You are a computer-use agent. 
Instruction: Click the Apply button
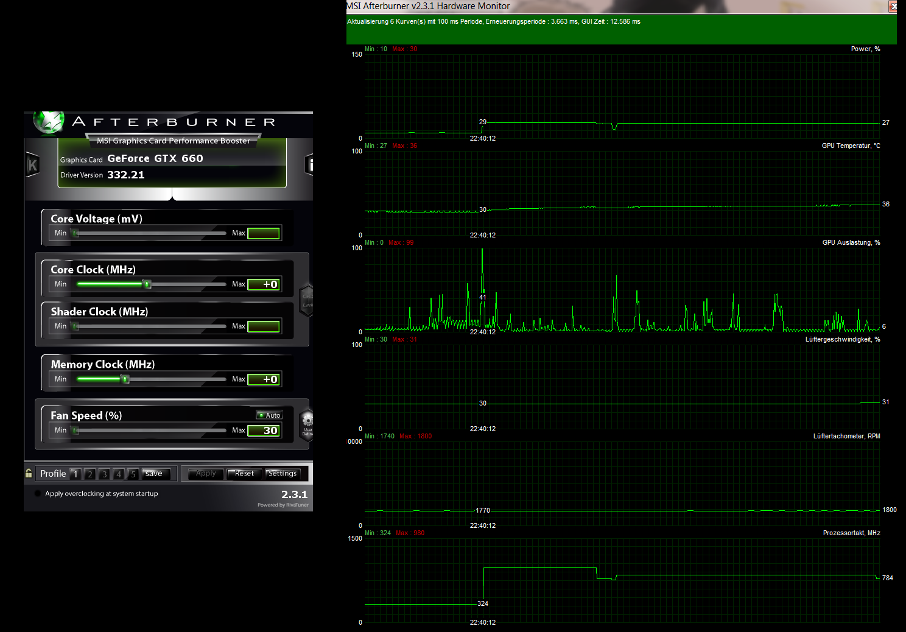point(206,474)
